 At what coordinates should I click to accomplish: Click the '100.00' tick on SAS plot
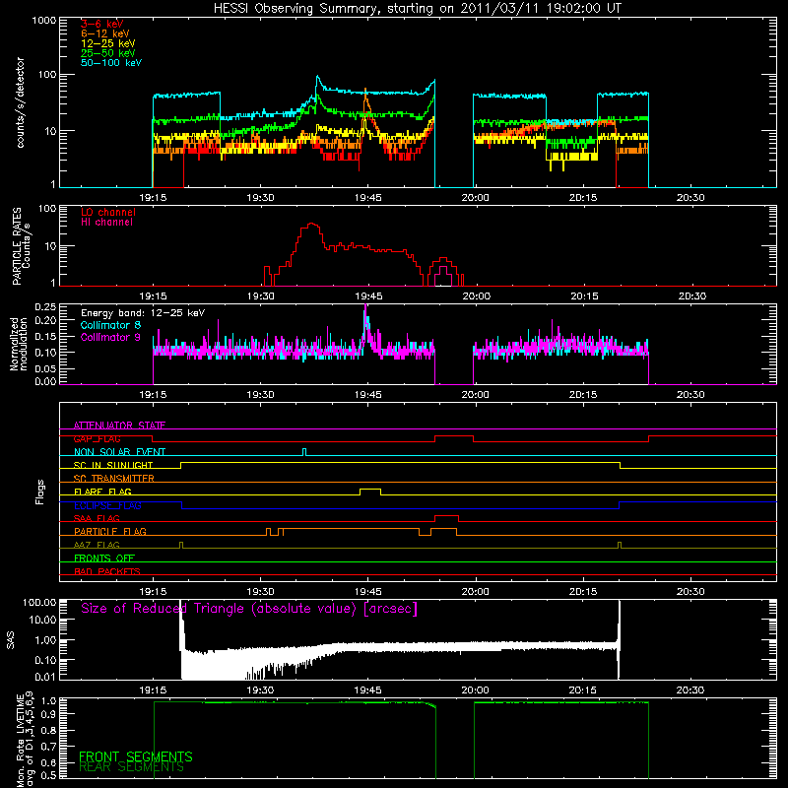[39, 602]
